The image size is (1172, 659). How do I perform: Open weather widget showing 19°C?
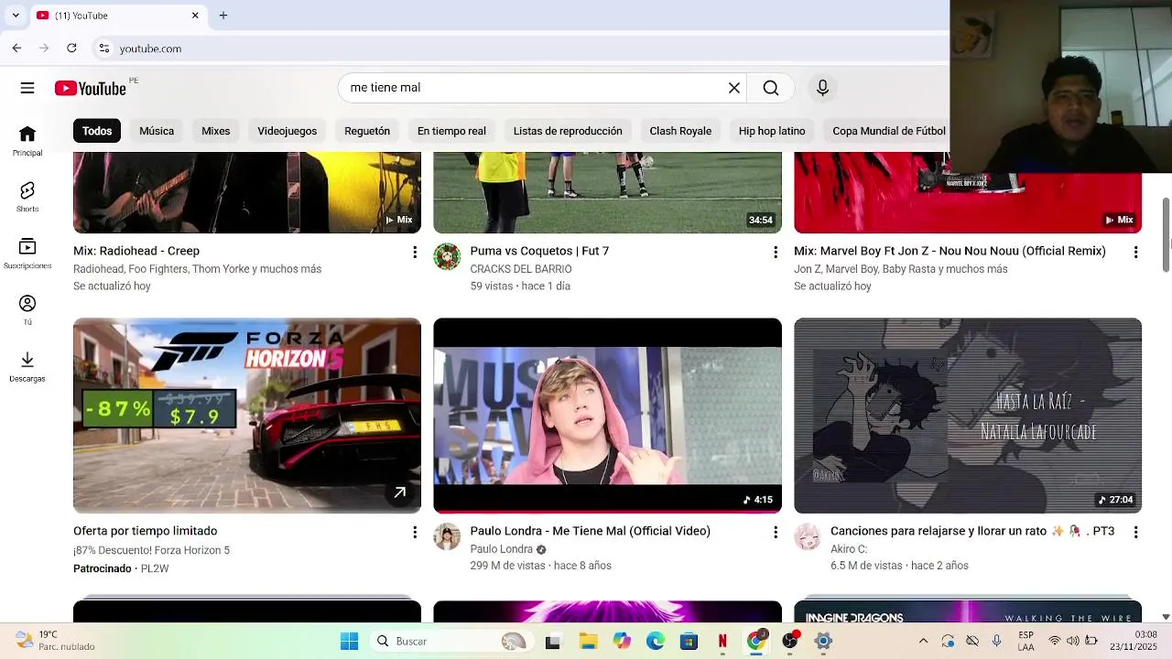pos(55,641)
